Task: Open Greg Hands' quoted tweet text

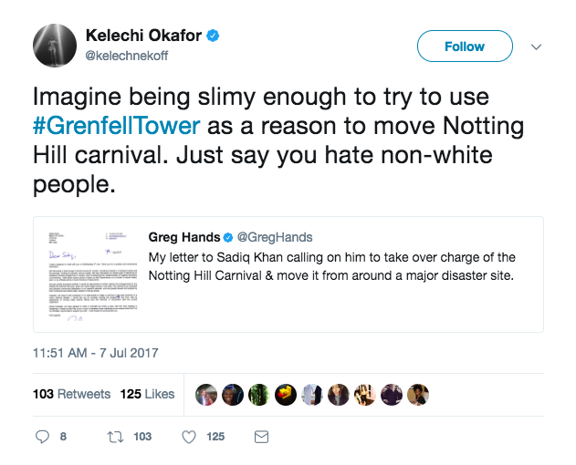Action: (332, 265)
